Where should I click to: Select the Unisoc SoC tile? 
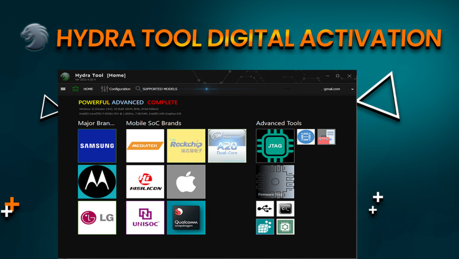145,217
